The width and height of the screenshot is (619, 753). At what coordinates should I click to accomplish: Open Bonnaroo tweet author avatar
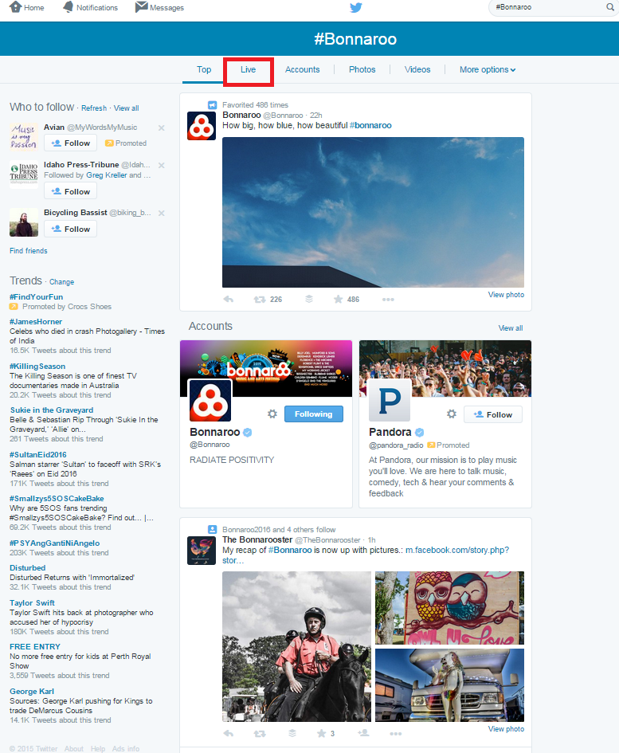coord(202,126)
